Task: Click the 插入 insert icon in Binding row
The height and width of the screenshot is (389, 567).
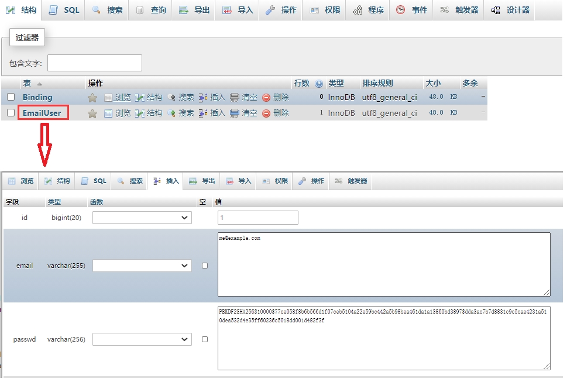Action: [x=203, y=97]
